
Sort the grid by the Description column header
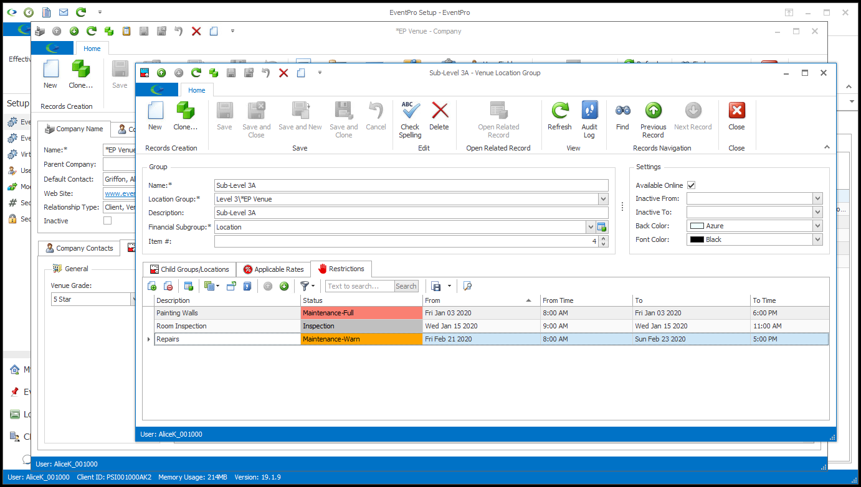pos(227,300)
